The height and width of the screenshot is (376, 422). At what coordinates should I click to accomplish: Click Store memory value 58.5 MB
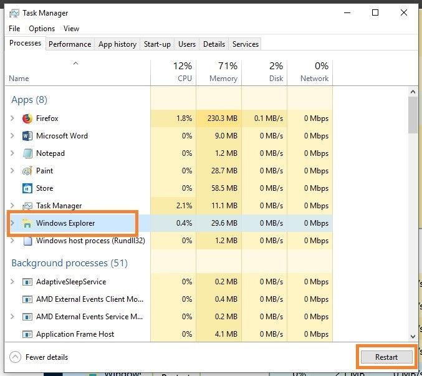tap(224, 188)
